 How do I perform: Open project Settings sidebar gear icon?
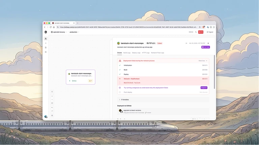click(46, 52)
